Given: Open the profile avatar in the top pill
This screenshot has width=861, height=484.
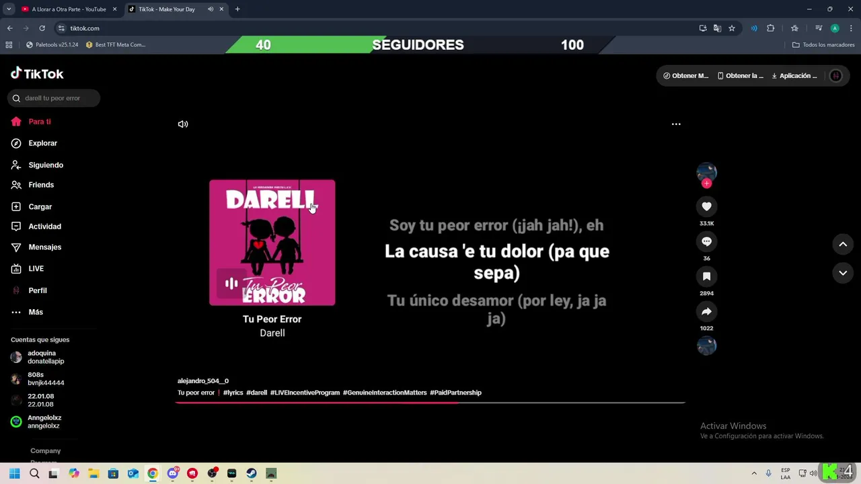Looking at the screenshot, I should pos(836,76).
